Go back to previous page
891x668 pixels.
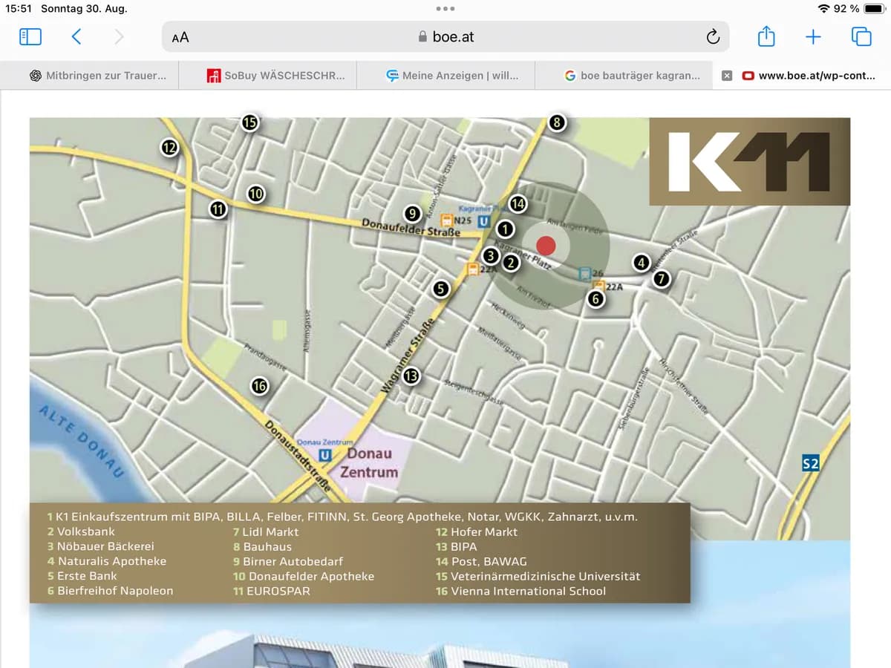point(76,36)
